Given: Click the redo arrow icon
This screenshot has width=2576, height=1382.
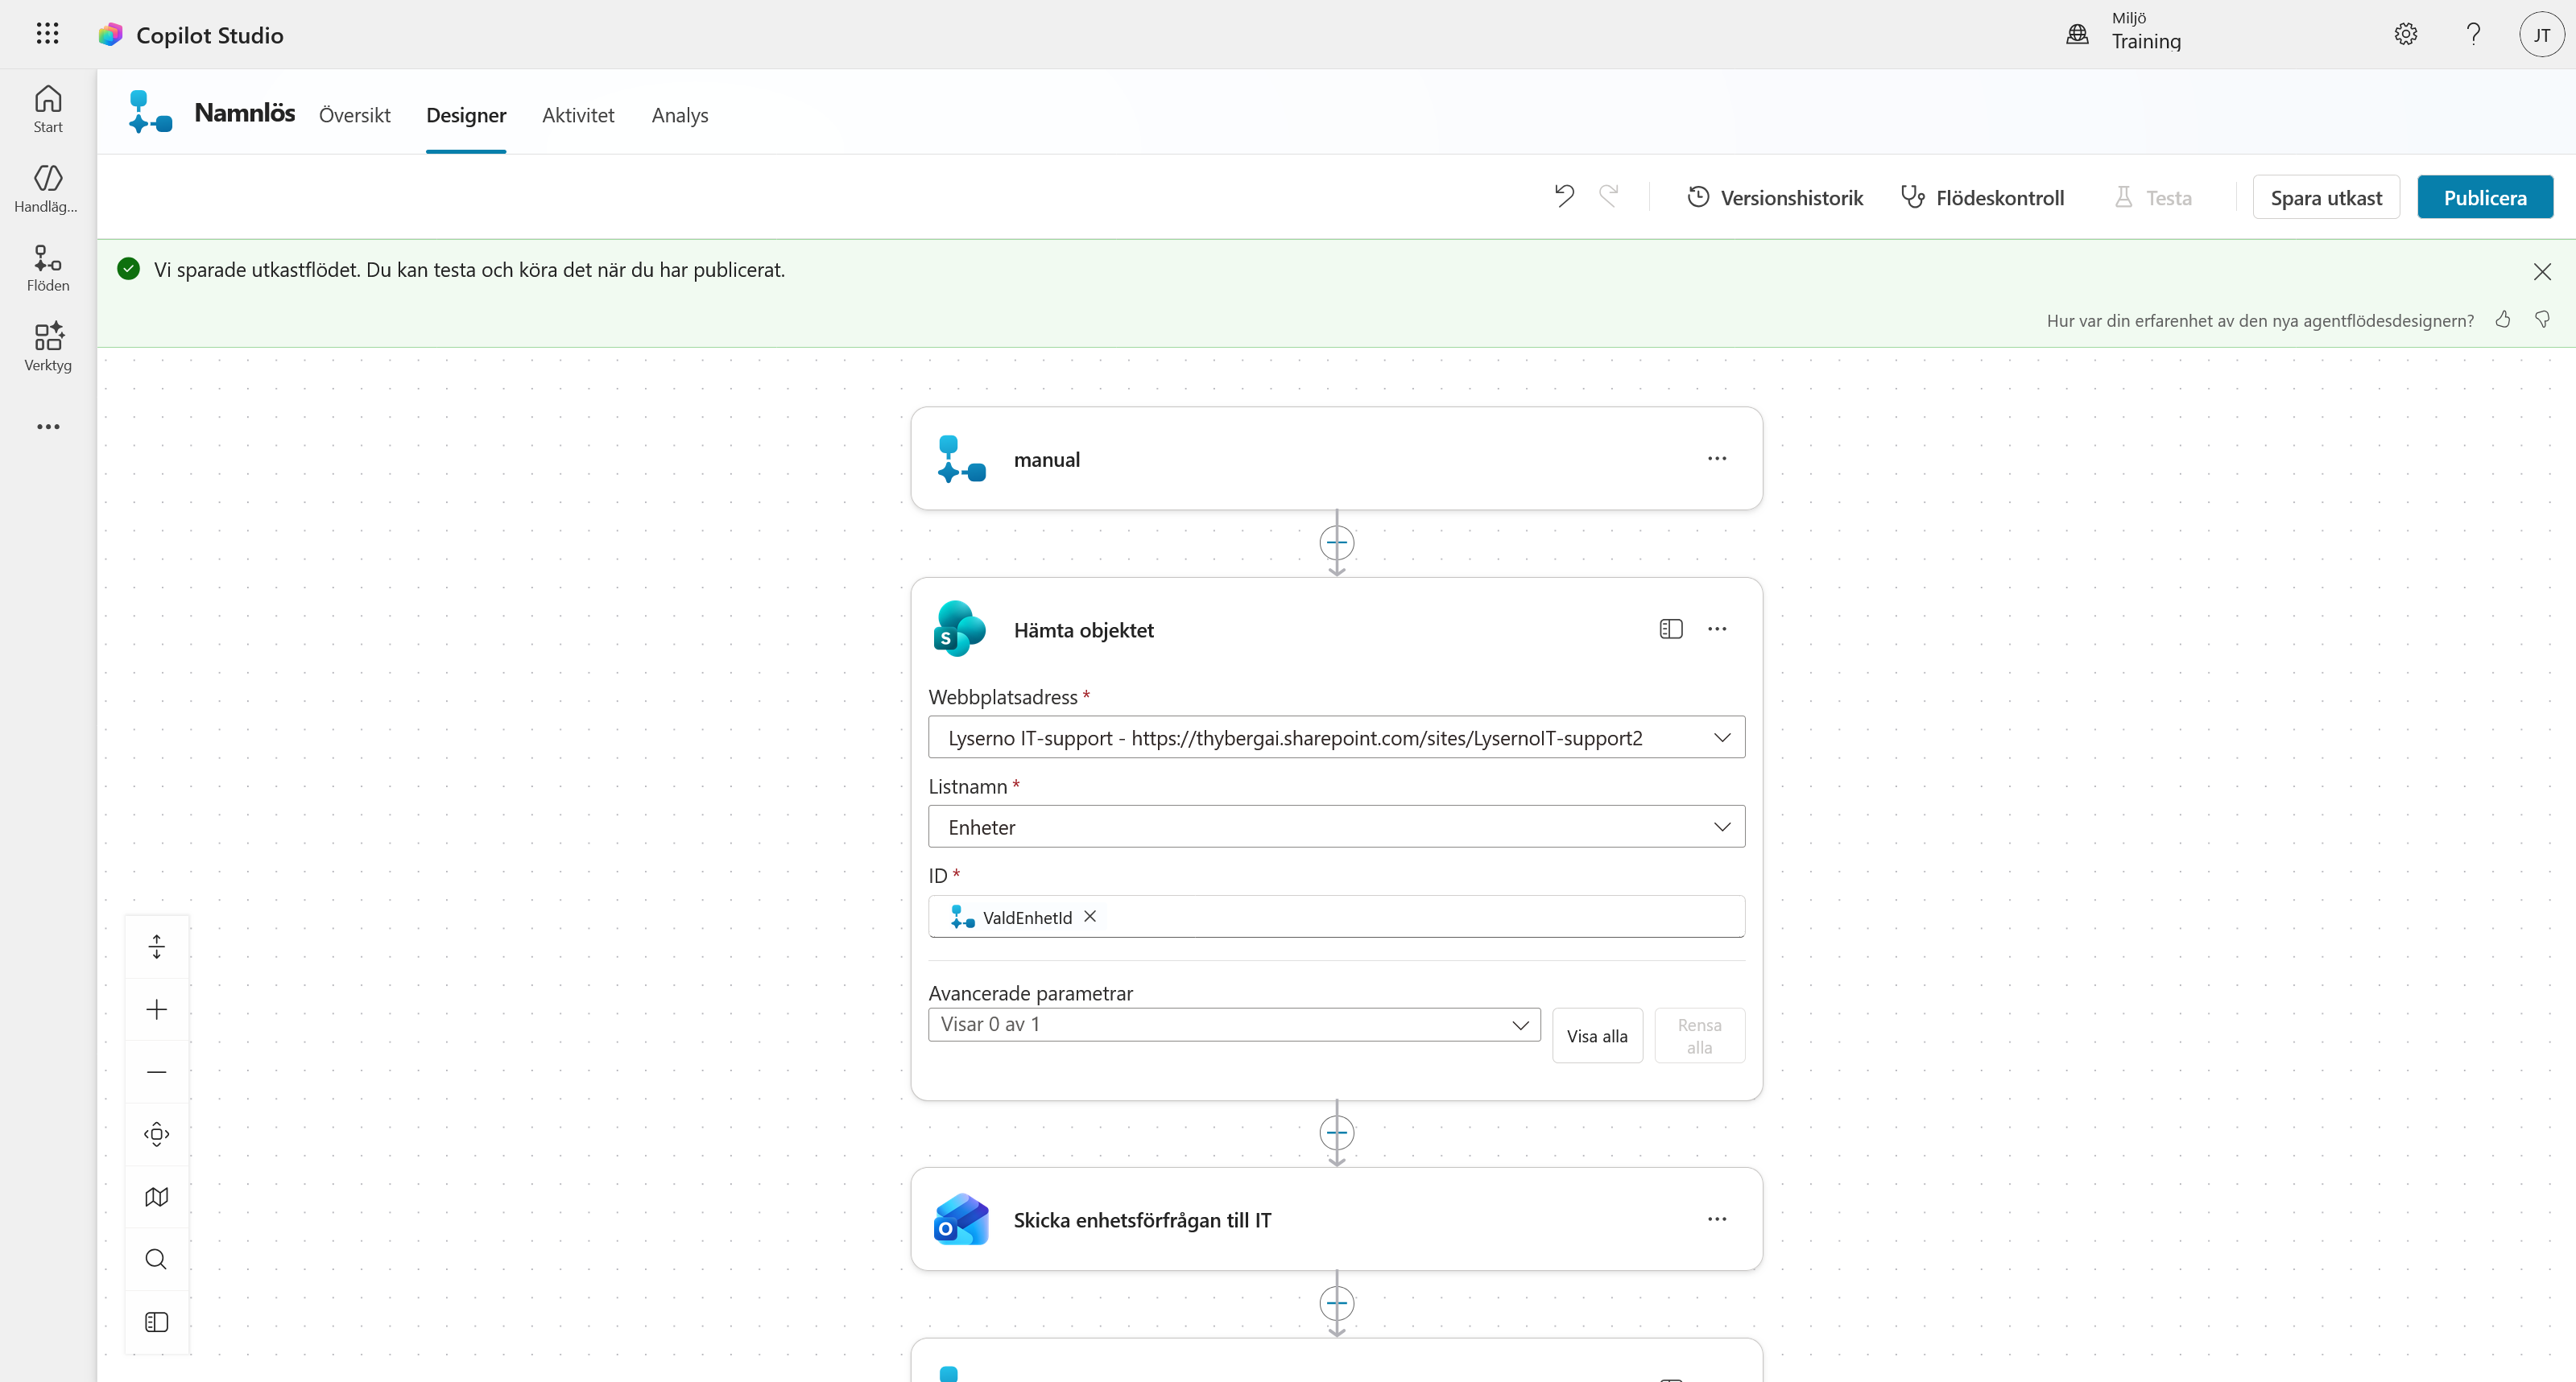Looking at the screenshot, I should pyautogui.click(x=1609, y=196).
